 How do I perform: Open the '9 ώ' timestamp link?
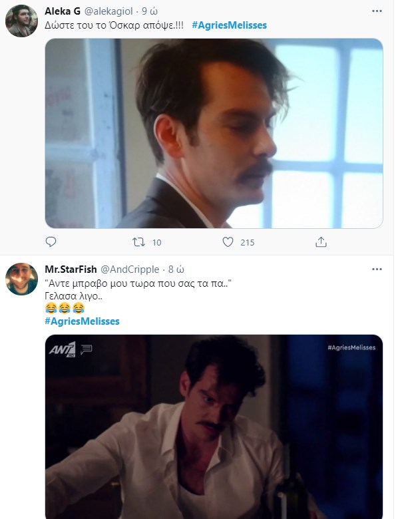click(148, 11)
